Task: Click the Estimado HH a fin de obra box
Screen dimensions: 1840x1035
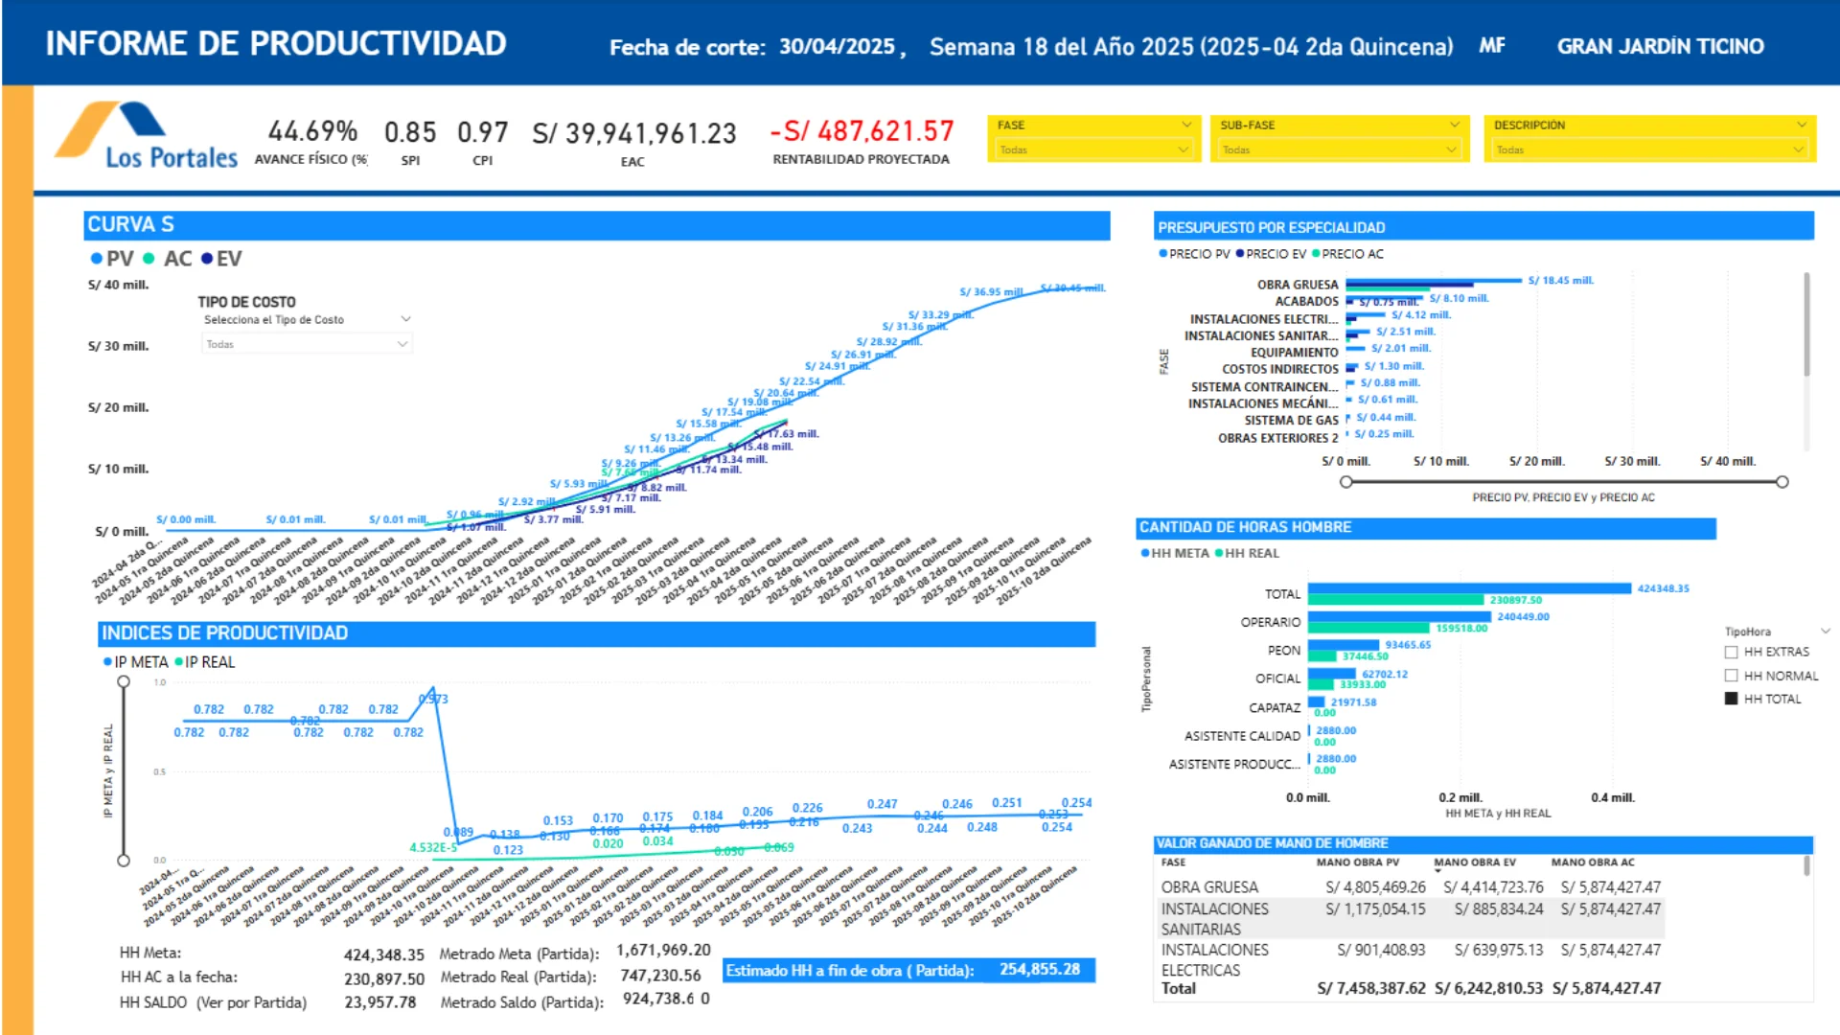Action: pyautogui.click(x=908, y=970)
